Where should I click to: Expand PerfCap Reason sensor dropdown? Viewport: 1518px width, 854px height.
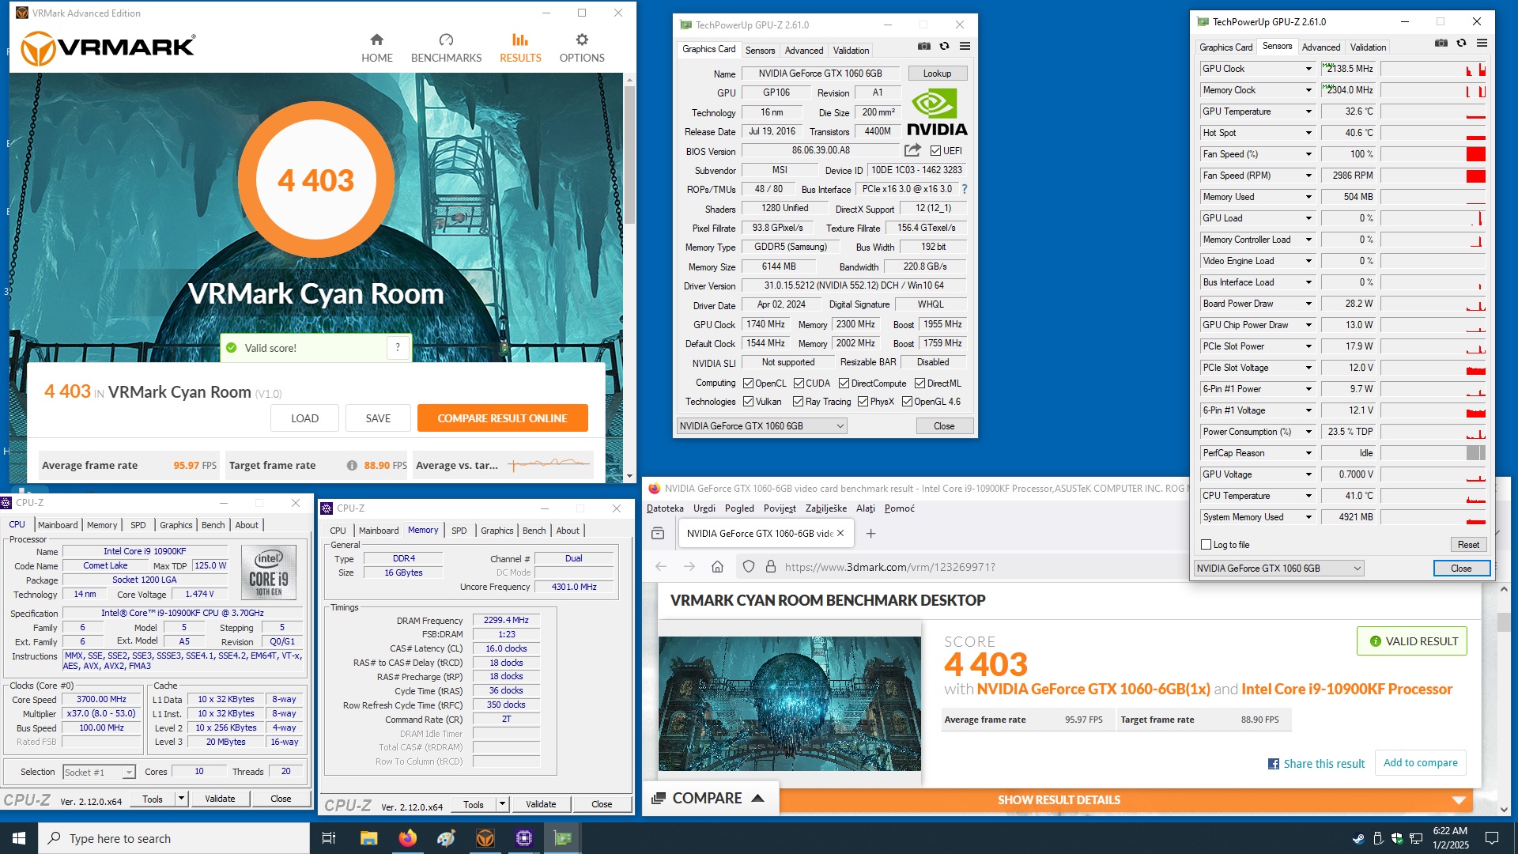(1308, 453)
